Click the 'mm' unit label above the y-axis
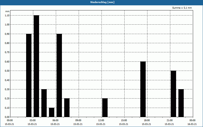This screenshot has height=127, width=203. [7, 11]
